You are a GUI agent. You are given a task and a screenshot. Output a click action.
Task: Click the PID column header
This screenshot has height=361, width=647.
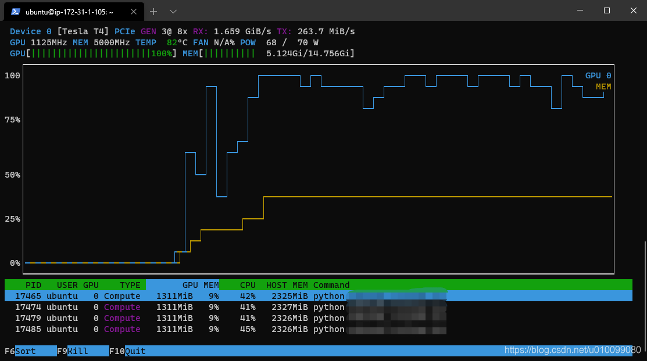(x=33, y=285)
